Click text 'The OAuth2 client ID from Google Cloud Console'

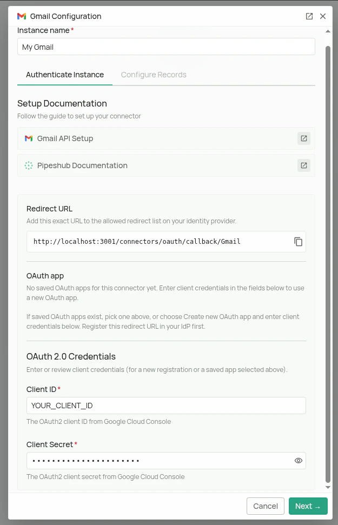[98, 422]
